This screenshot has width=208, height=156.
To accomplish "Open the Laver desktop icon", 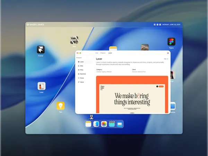I will (x=41, y=86).
